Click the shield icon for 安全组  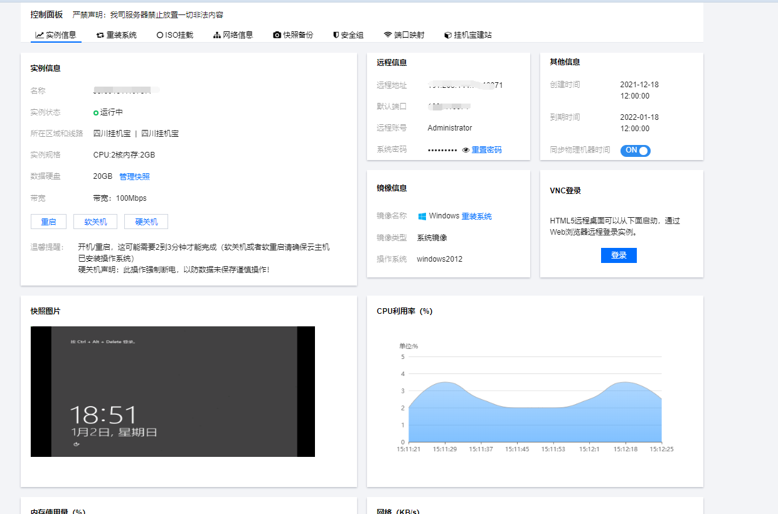tap(336, 35)
